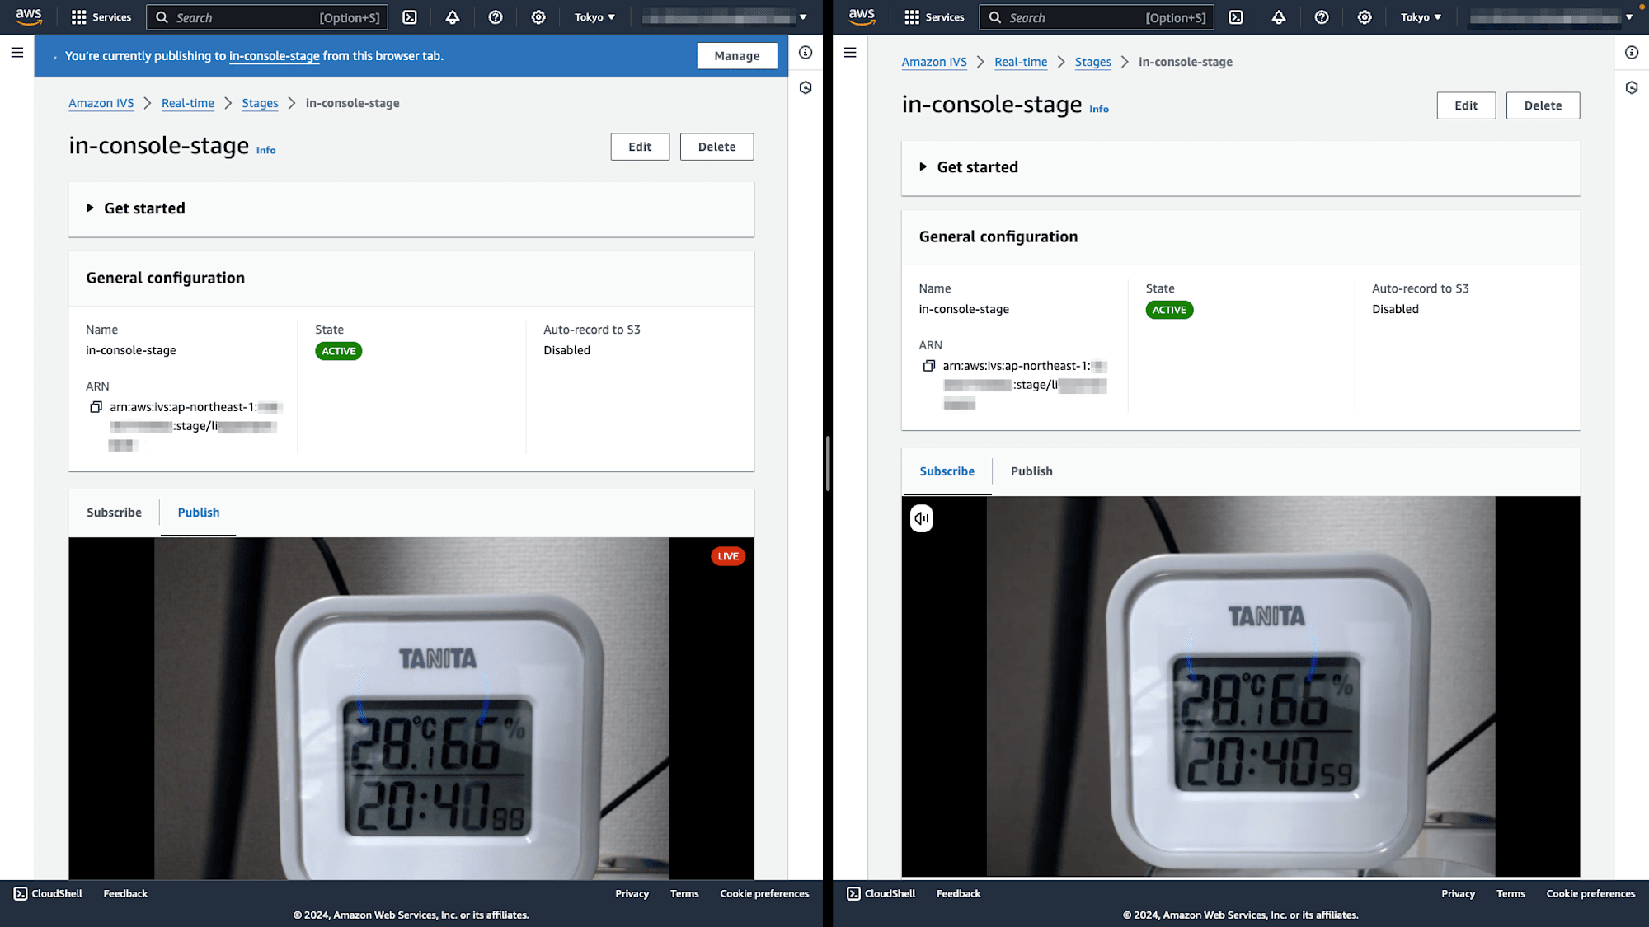Open CloudShell icon in right top bar
Viewport: 1649px width, 927px height.
click(1236, 17)
